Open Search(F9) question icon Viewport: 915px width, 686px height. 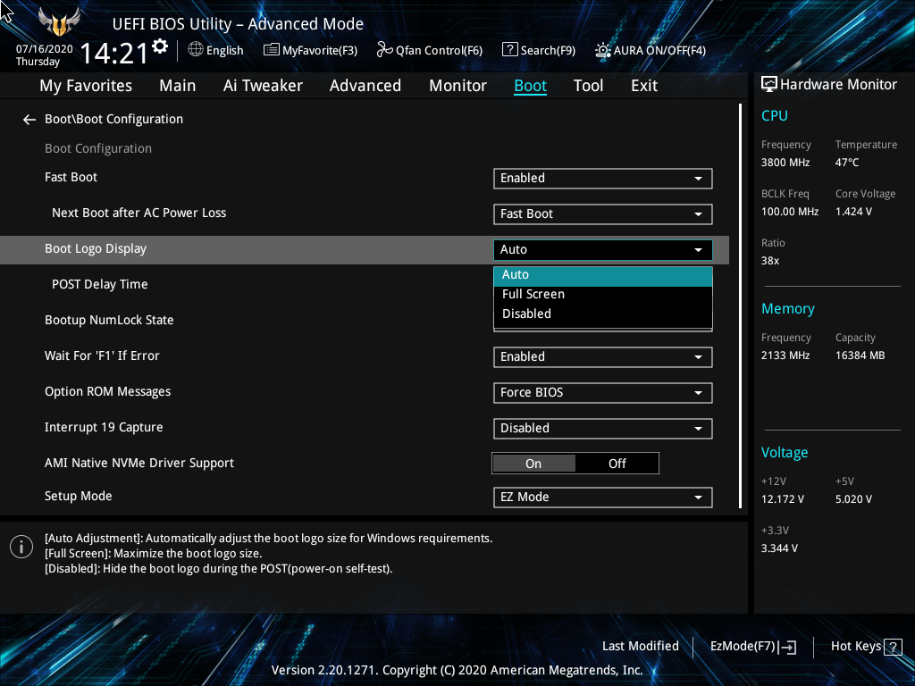(x=509, y=50)
